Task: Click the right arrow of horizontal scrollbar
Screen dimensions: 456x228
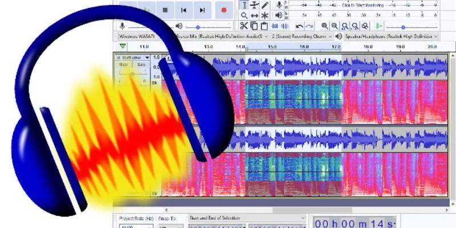Action: pos(447,210)
